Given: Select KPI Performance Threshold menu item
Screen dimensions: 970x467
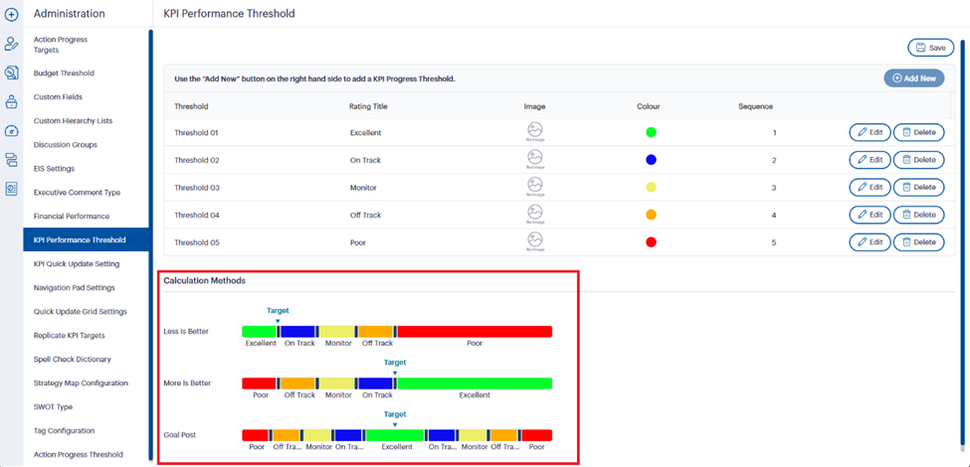Looking at the screenshot, I should click(86, 239).
